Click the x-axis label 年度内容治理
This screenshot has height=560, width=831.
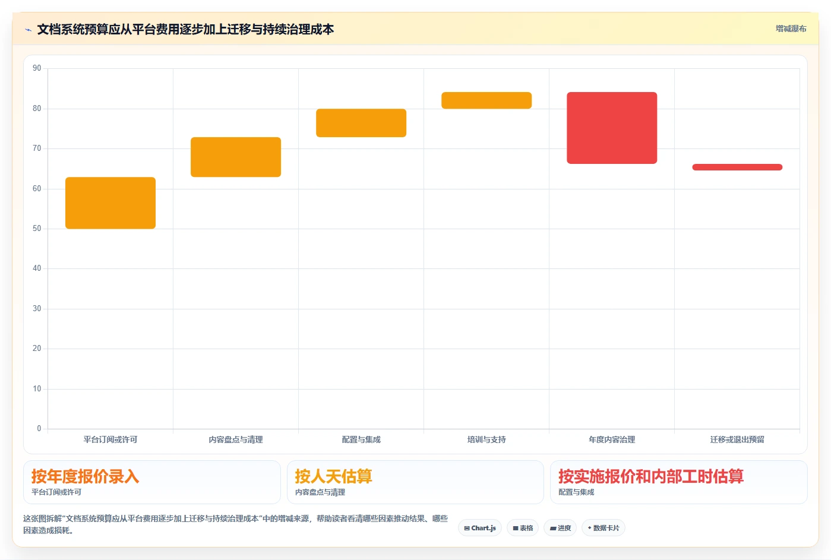612,439
